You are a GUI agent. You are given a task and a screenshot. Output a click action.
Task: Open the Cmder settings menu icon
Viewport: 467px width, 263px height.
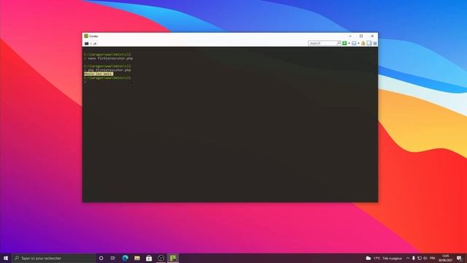375,43
